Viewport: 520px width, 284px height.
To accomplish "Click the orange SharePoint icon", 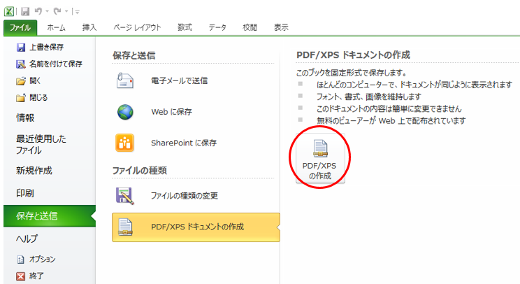I will (124, 143).
